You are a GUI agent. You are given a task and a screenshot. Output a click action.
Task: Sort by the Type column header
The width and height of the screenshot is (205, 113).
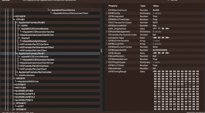143,6
